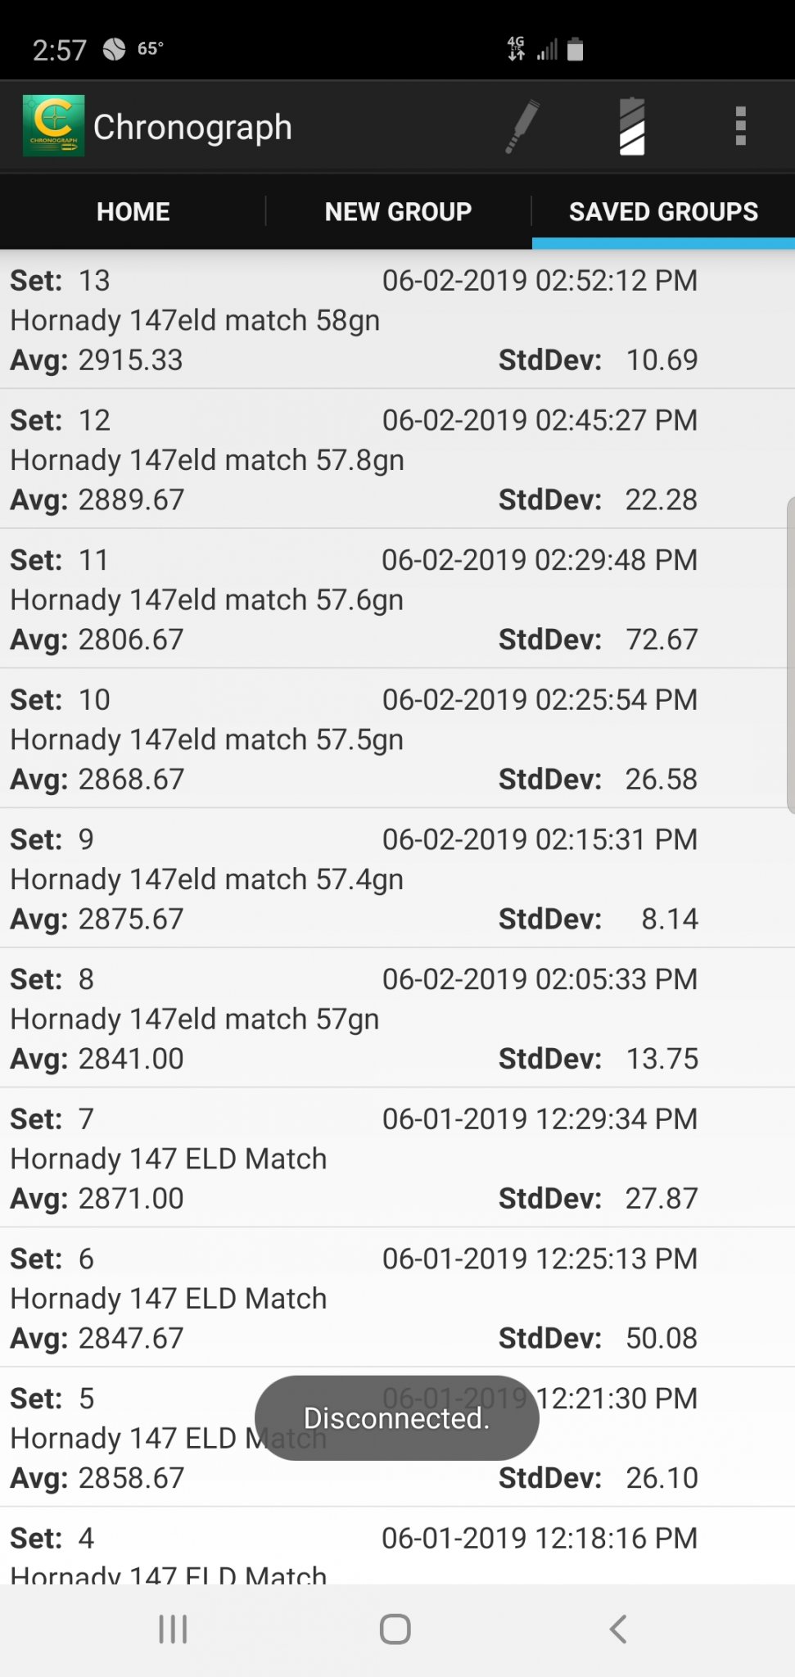Screen dimensions: 795x1677
Task: Switch to the NEW GROUP tab
Action: pyautogui.click(x=398, y=211)
